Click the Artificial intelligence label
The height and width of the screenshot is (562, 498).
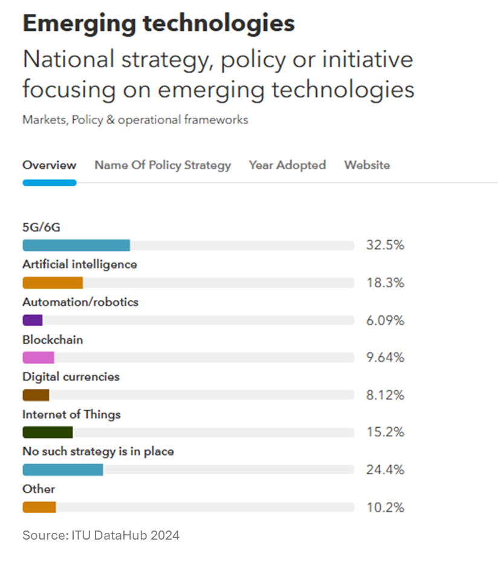(80, 264)
